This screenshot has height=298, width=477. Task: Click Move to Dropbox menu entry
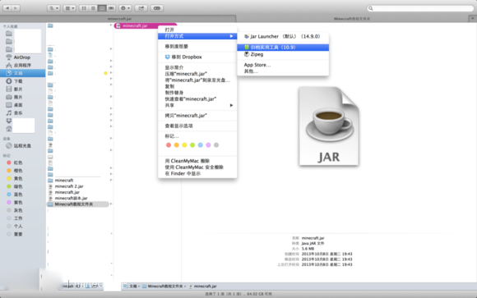183,57
